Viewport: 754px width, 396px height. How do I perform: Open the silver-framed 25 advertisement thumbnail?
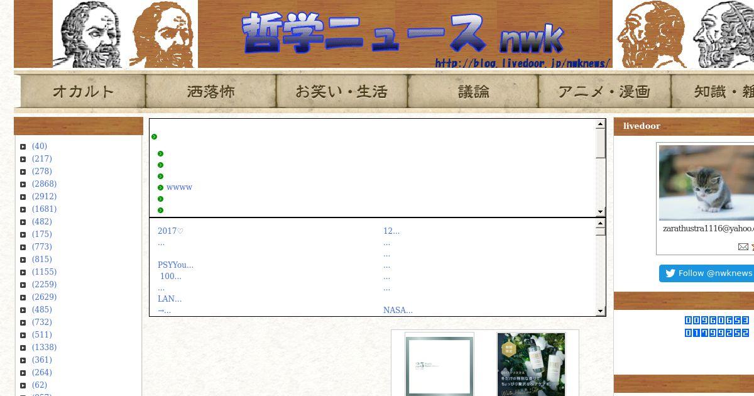click(x=439, y=365)
